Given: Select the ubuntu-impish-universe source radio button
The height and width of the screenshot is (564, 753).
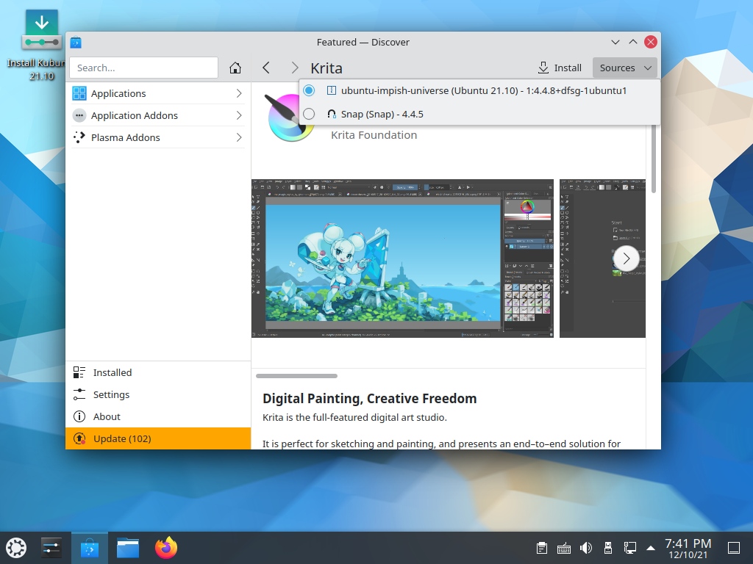Looking at the screenshot, I should [309, 90].
